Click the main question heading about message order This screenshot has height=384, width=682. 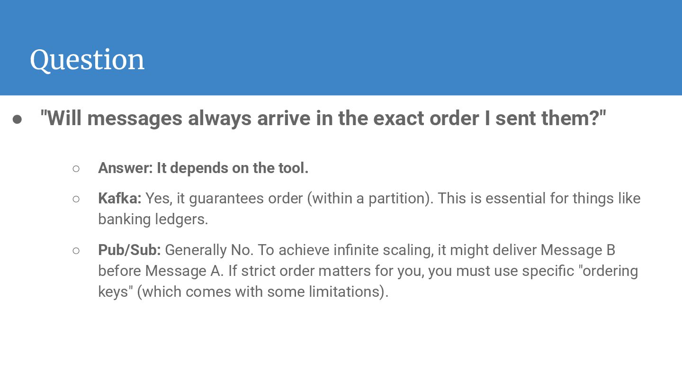tap(323, 118)
